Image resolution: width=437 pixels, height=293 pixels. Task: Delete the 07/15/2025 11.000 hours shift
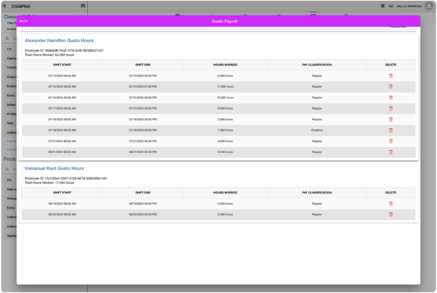pos(391,87)
